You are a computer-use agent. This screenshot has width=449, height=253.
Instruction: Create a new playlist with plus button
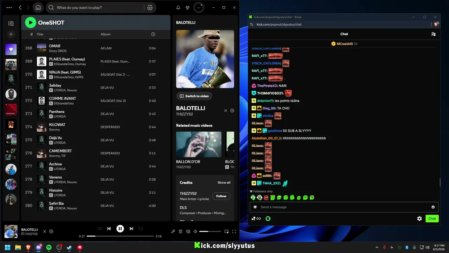click(11, 34)
